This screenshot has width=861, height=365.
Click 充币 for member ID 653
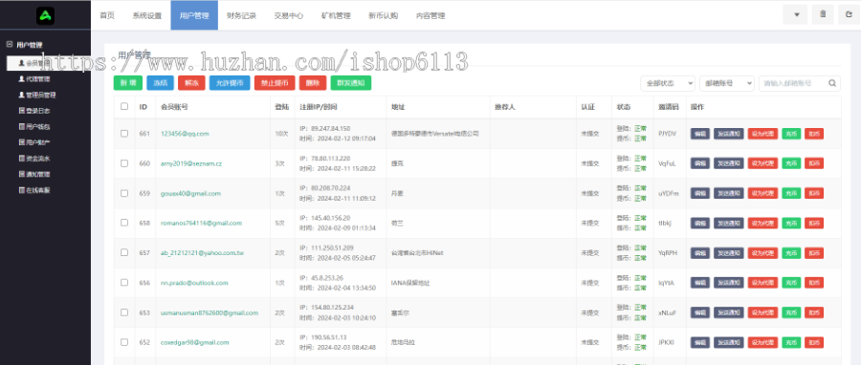click(791, 312)
